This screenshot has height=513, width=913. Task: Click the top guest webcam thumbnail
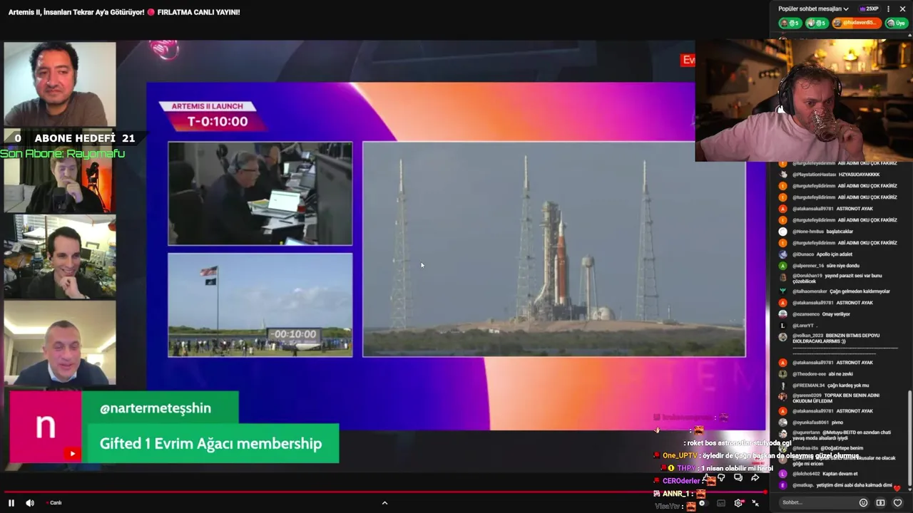pyautogui.click(x=60, y=84)
